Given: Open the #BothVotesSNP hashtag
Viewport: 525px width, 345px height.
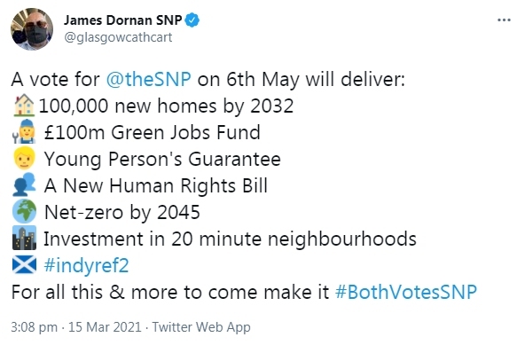Looking at the screenshot, I should coord(406,292).
